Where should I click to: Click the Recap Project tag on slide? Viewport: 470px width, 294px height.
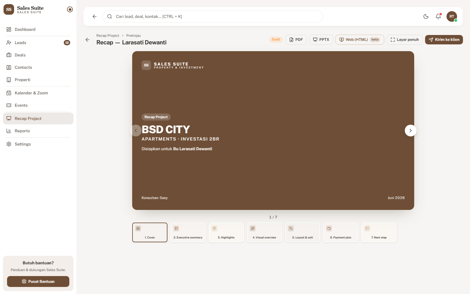(x=156, y=117)
